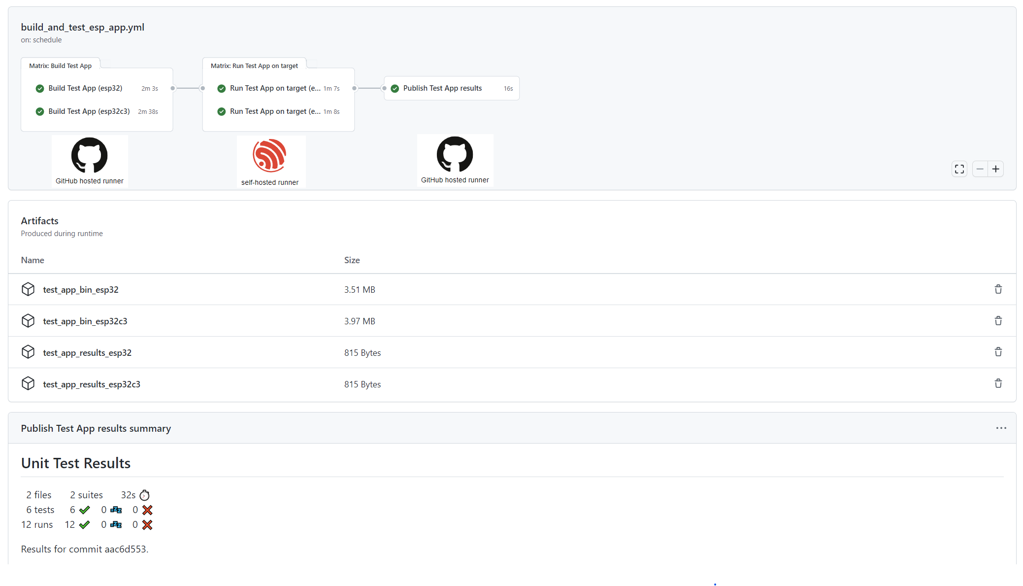Zoom in the workflow graph

(x=995, y=169)
